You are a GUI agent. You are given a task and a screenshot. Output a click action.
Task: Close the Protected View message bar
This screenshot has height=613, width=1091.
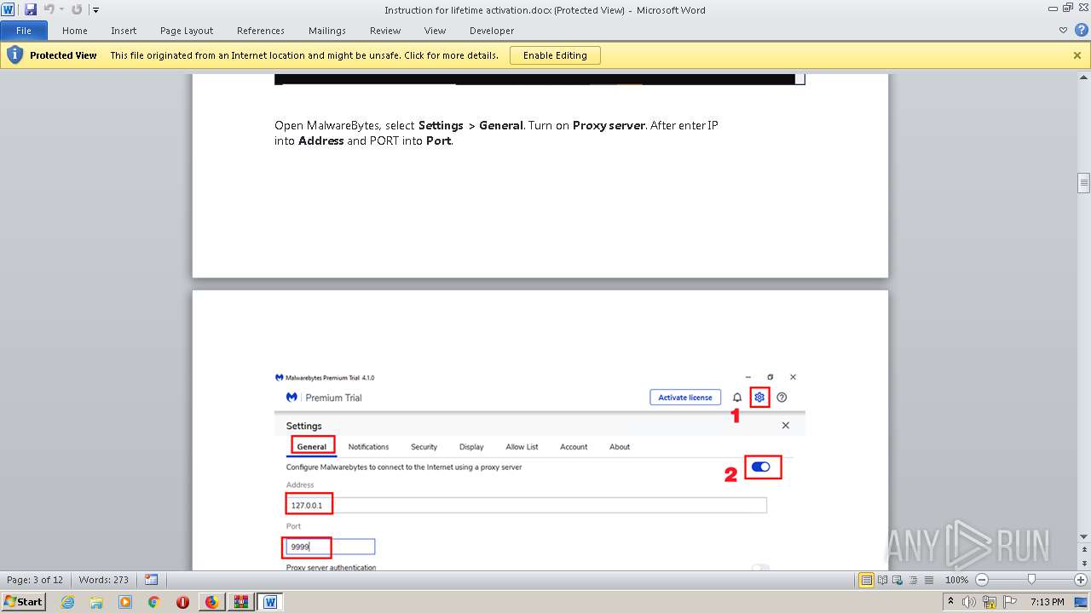click(x=1077, y=55)
